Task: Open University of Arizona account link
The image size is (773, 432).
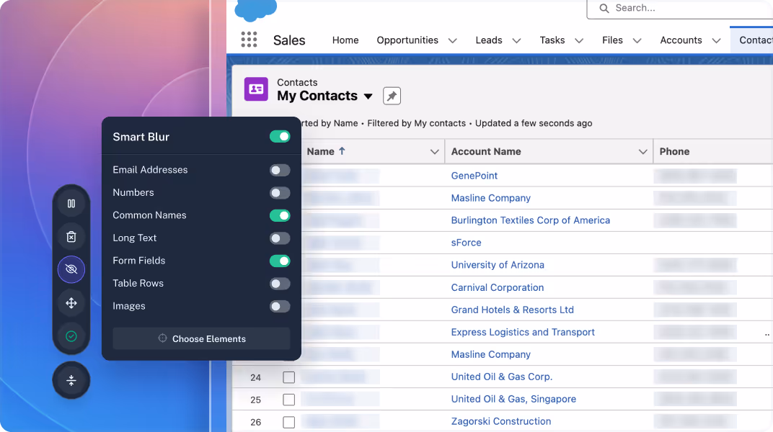Action: point(498,265)
